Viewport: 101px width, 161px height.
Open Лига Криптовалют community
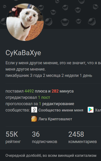(55, 119)
